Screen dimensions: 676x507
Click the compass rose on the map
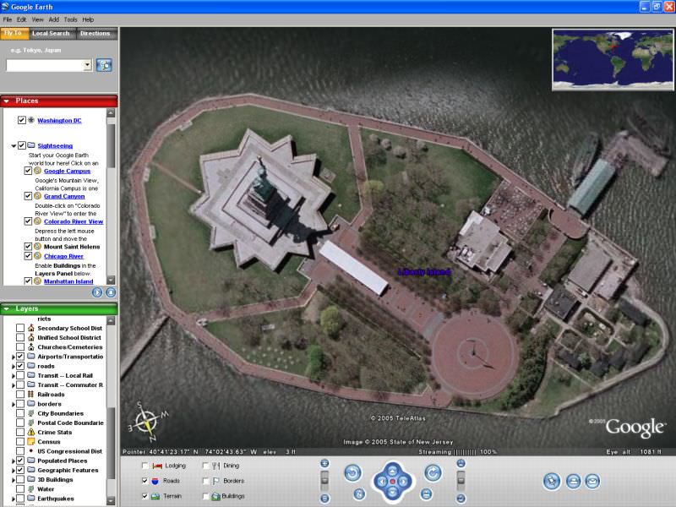click(x=146, y=422)
